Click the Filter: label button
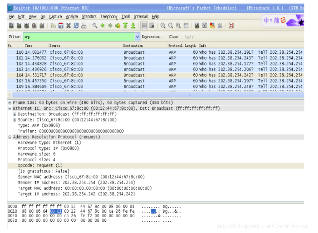Viewport: 318px width, 233px height. point(15,37)
